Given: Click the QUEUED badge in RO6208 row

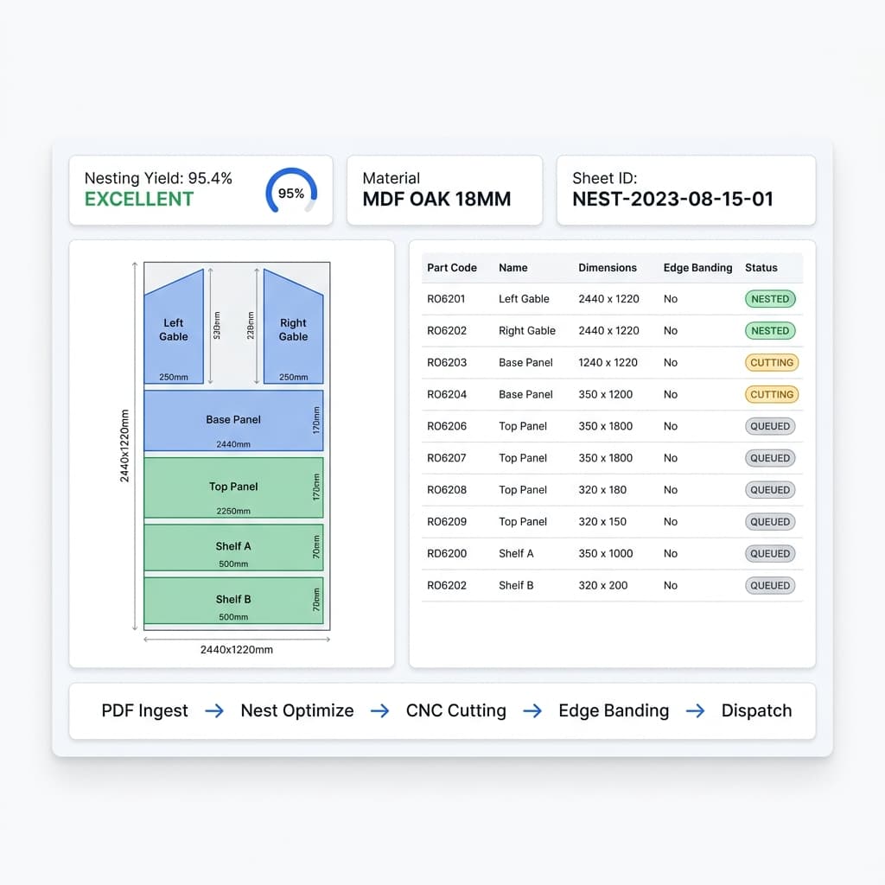Looking at the screenshot, I should tap(770, 490).
